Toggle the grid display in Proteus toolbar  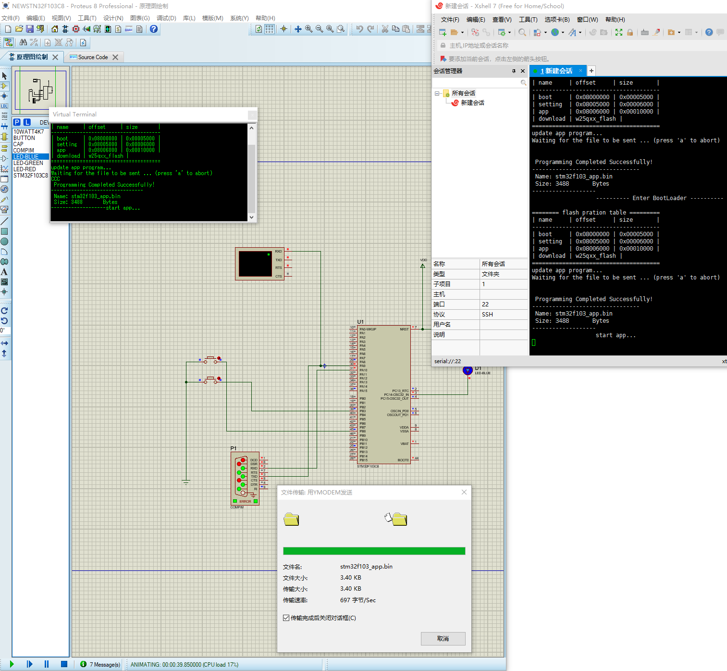click(270, 29)
